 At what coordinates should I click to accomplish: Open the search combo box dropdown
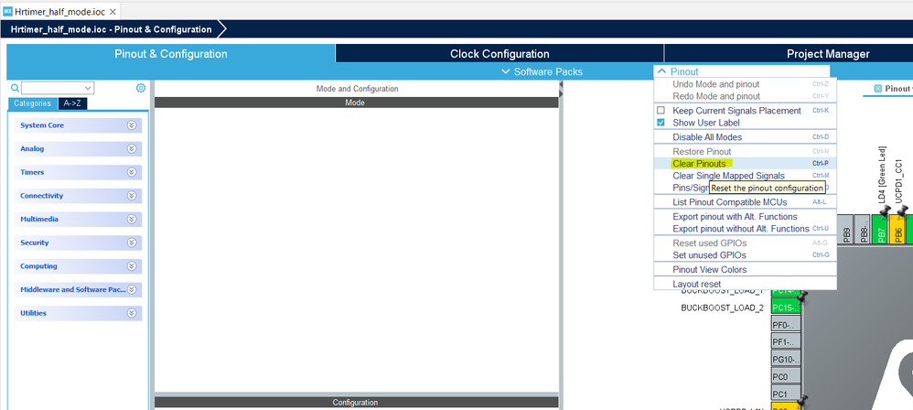[x=88, y=89]
